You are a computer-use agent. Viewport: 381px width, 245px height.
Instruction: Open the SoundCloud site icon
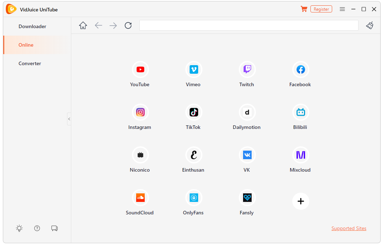(140, 198)
